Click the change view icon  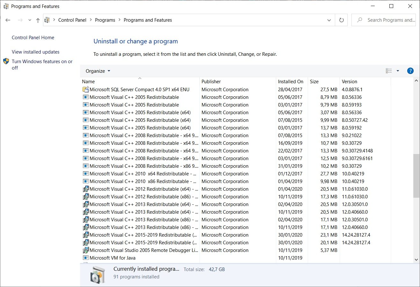389,71
